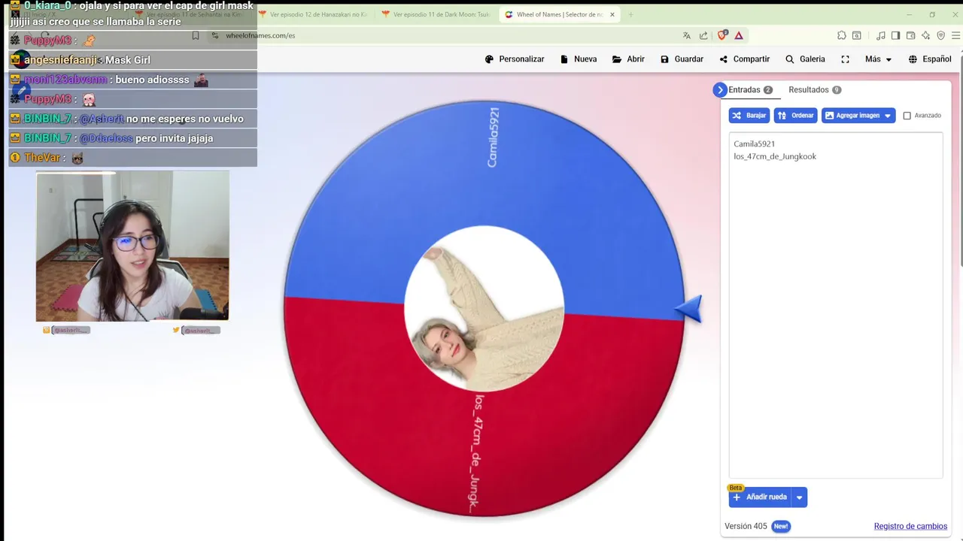Click chat message mentioning Mask Girl
The image size is (963, 541).
pos(132,60)
